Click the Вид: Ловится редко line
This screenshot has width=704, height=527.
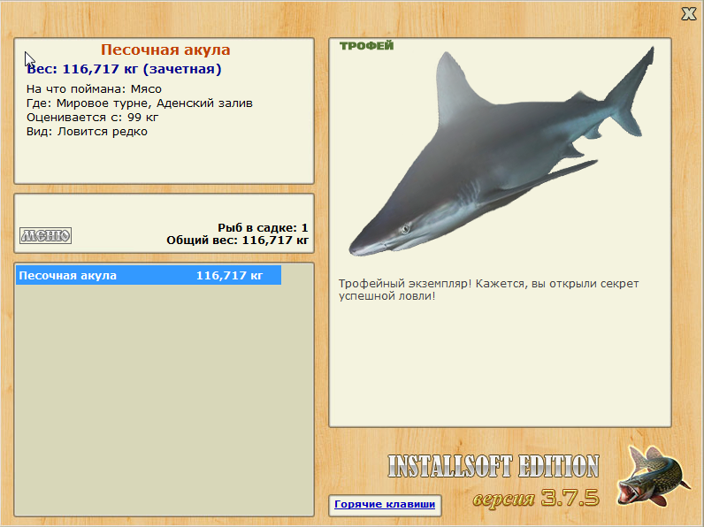click(x=87, y=132)
